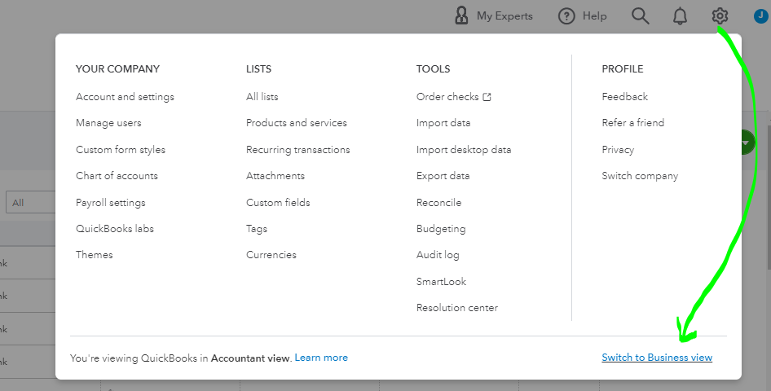Expand the green dropdown arrow button

[747, 143]
